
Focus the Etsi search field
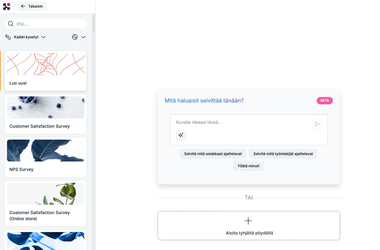[46, 24]
